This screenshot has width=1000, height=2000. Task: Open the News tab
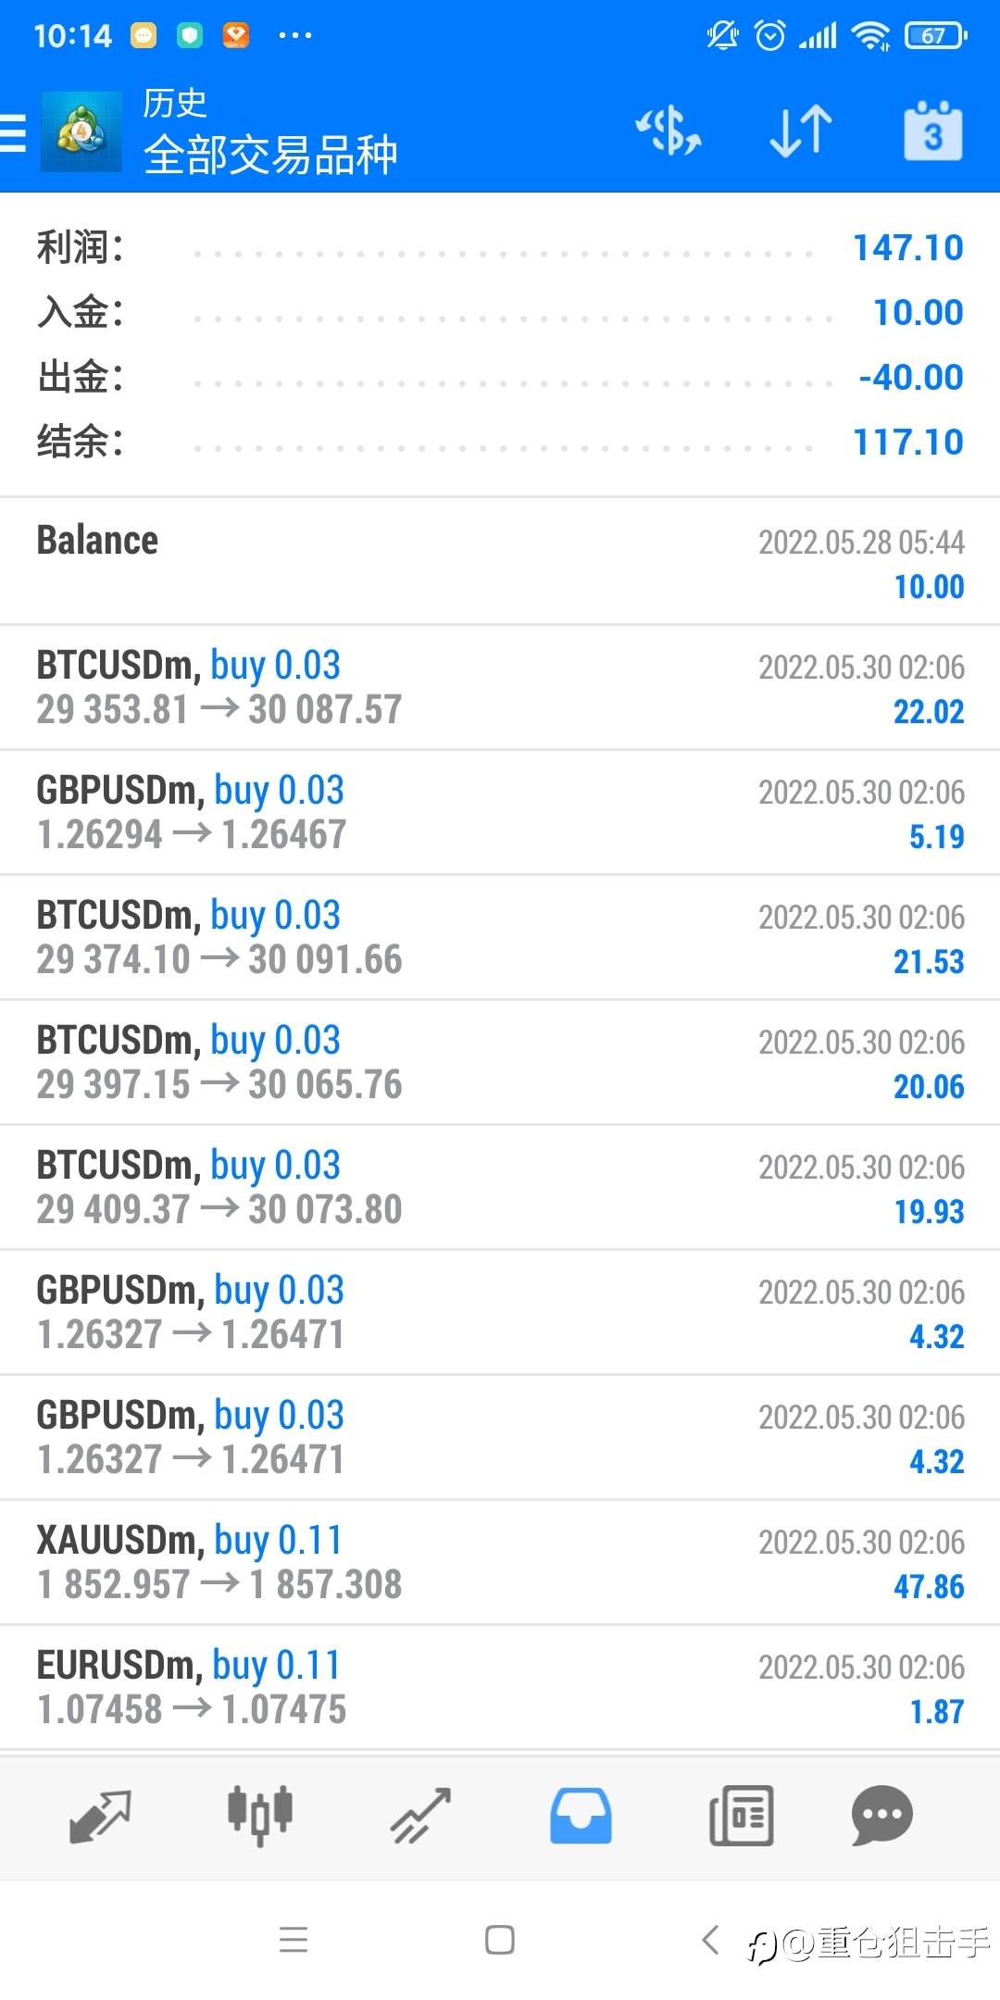coord(741,1815)
